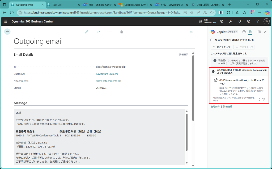Click the 次のステップ button

(244, 47)
